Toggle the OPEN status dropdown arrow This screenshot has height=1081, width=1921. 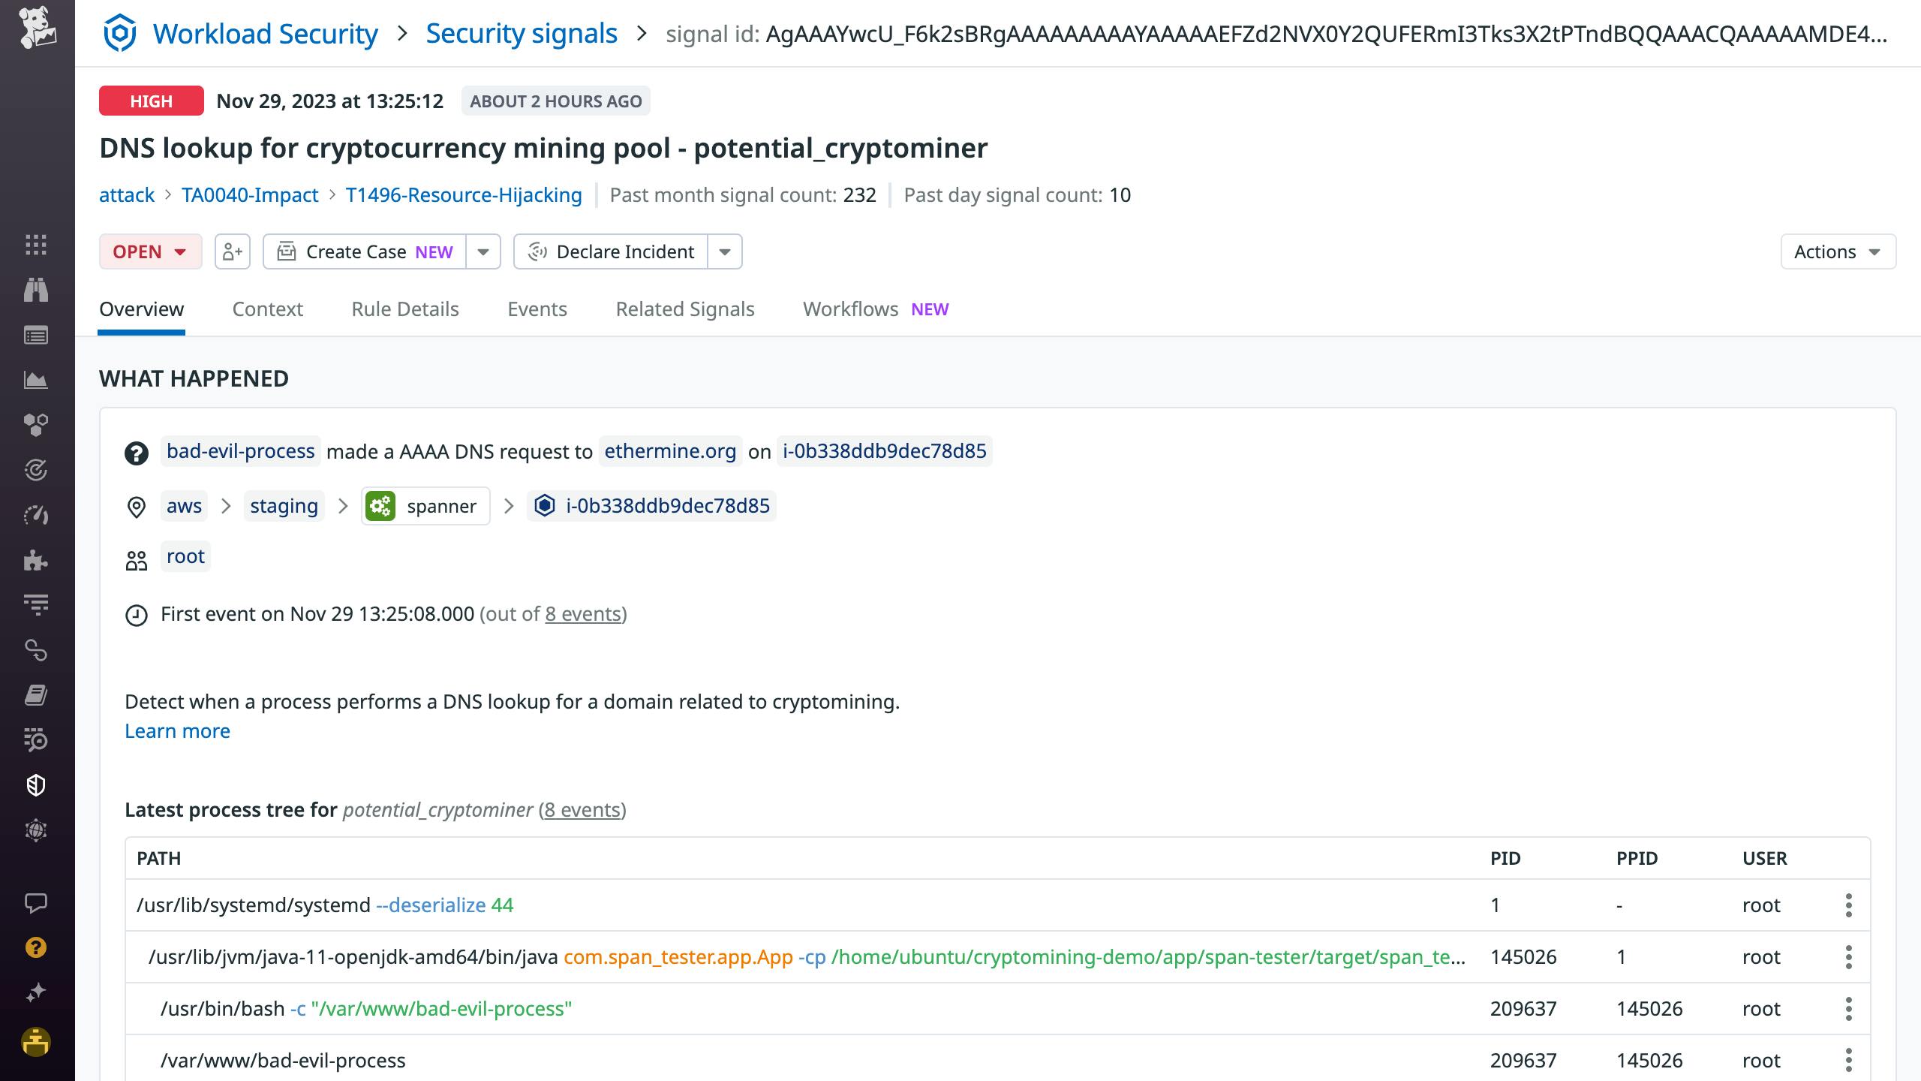tap(182, 251)
